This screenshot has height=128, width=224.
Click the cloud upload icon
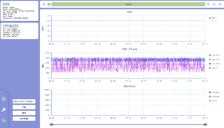(4, 120)
